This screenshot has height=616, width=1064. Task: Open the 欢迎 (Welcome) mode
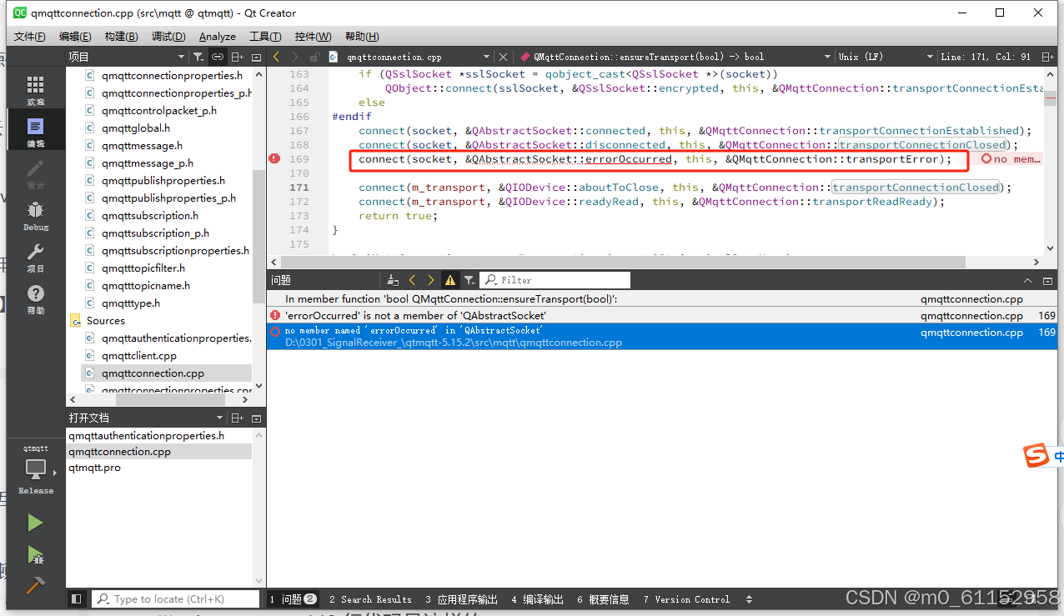click(x=35, y=86)
